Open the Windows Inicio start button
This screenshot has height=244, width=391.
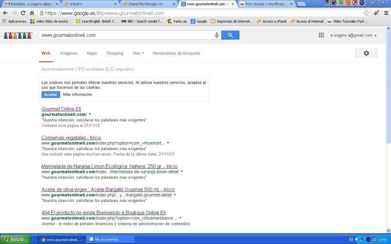coord(15,239)
